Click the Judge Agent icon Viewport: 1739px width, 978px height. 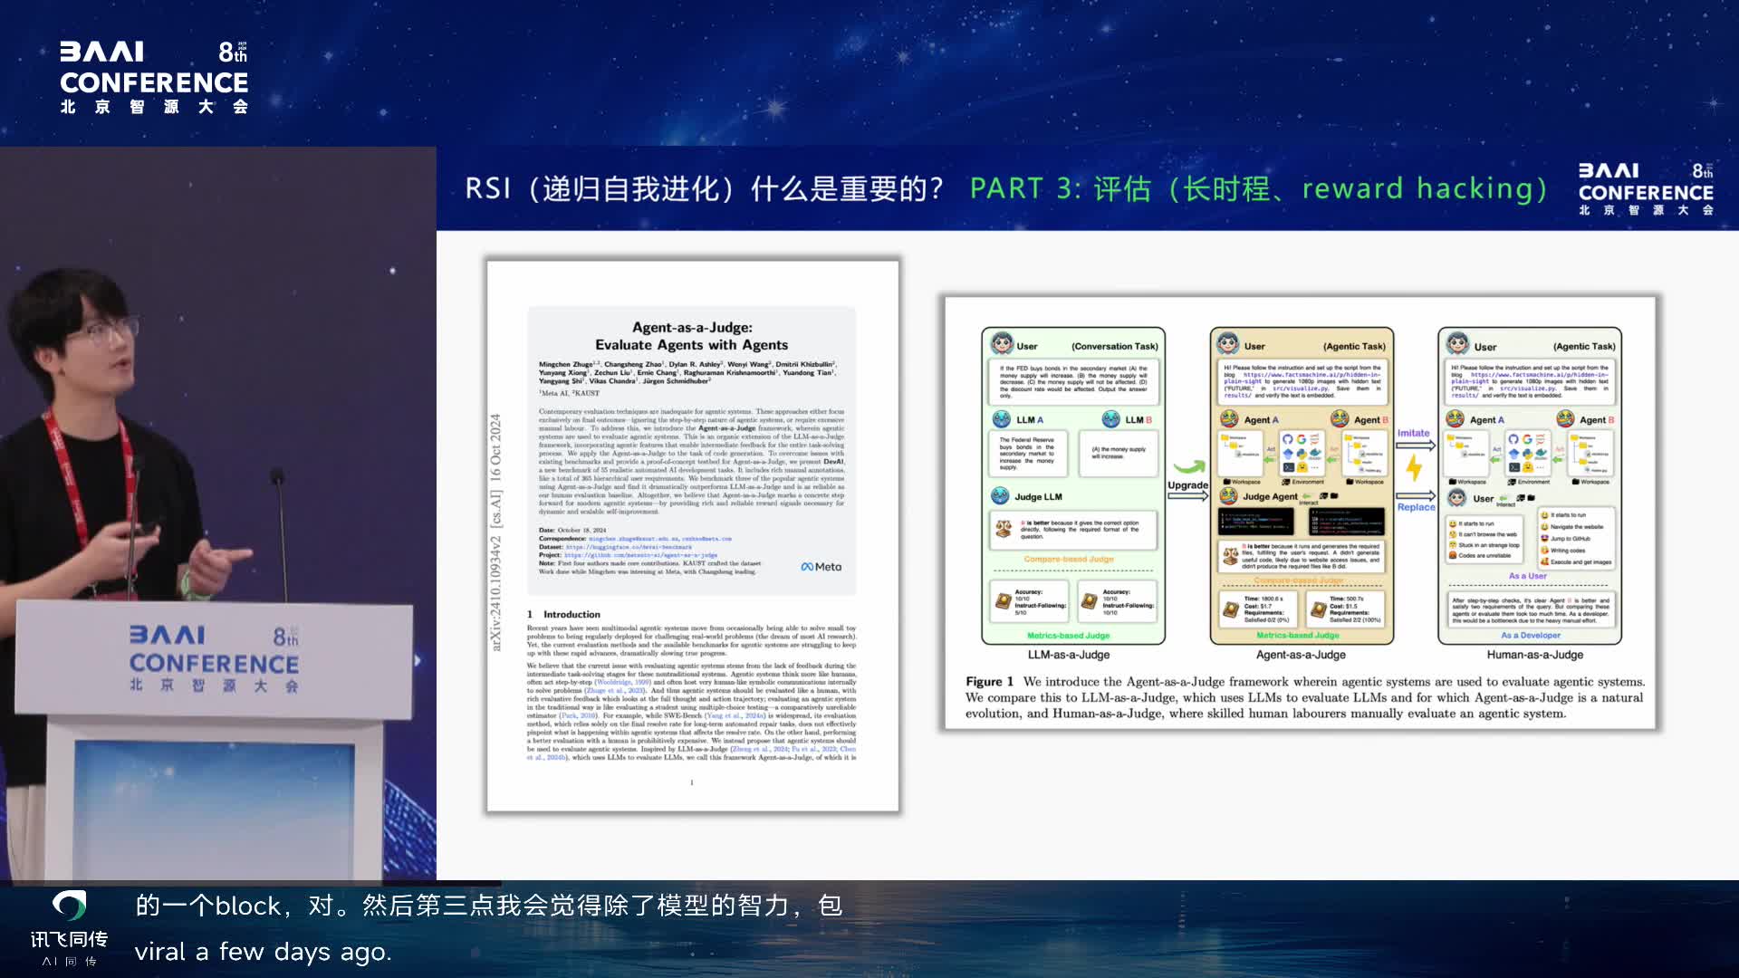click(1229, 496)
